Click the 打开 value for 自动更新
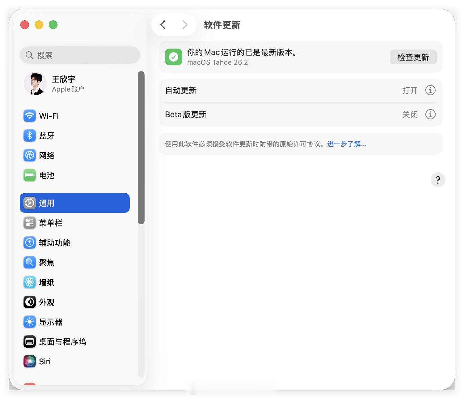Viewport: 464px width, 399px height. (x=410, y=90)
